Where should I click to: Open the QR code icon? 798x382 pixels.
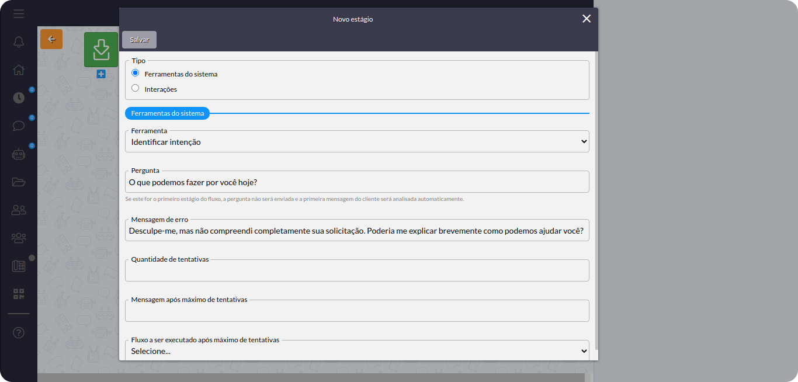(19, 294)
